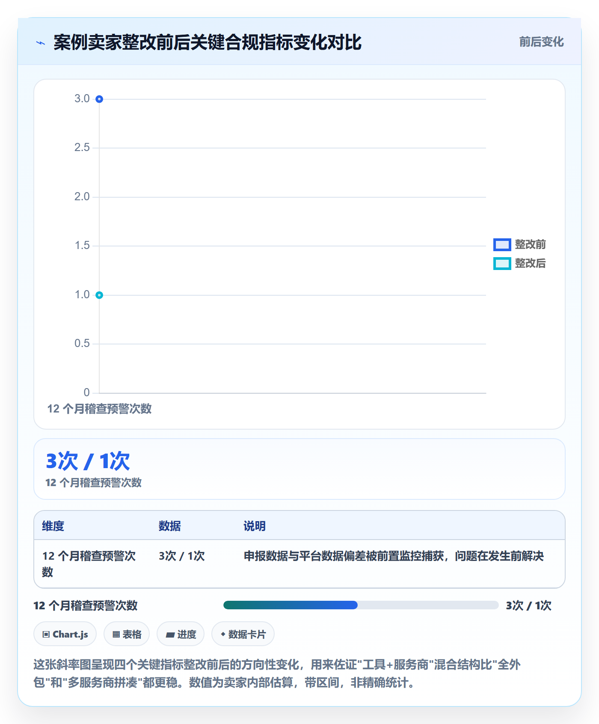
Task: Click the 整改前 data point at 3.0
Action: (x=99, y=99)
